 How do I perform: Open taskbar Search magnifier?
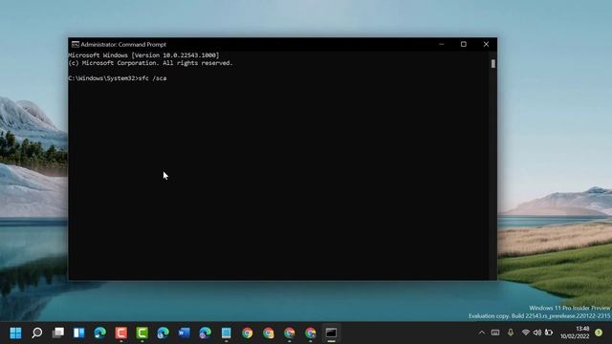point(36,333)
